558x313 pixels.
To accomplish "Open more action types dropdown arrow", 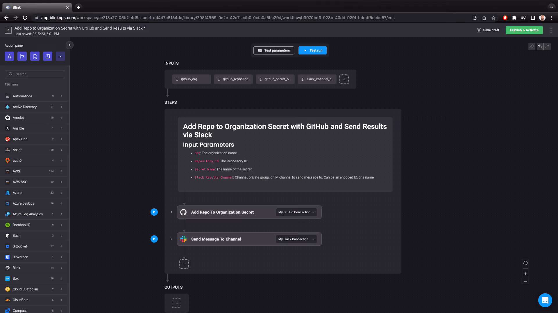I will click(x=60, y=57).
